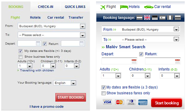
Task: Expand the right panel Children (2-11) dropdown
Action: [148, 76]
